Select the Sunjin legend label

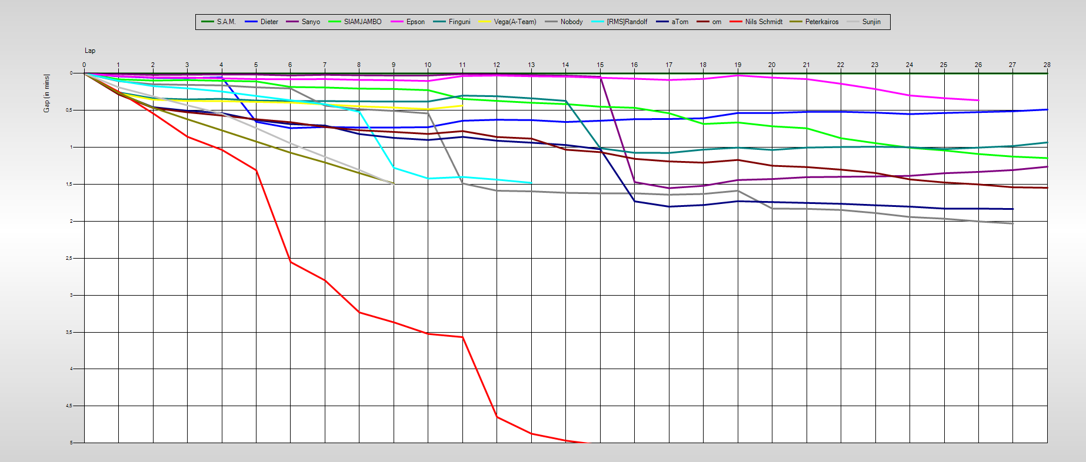tap(871, 22)
